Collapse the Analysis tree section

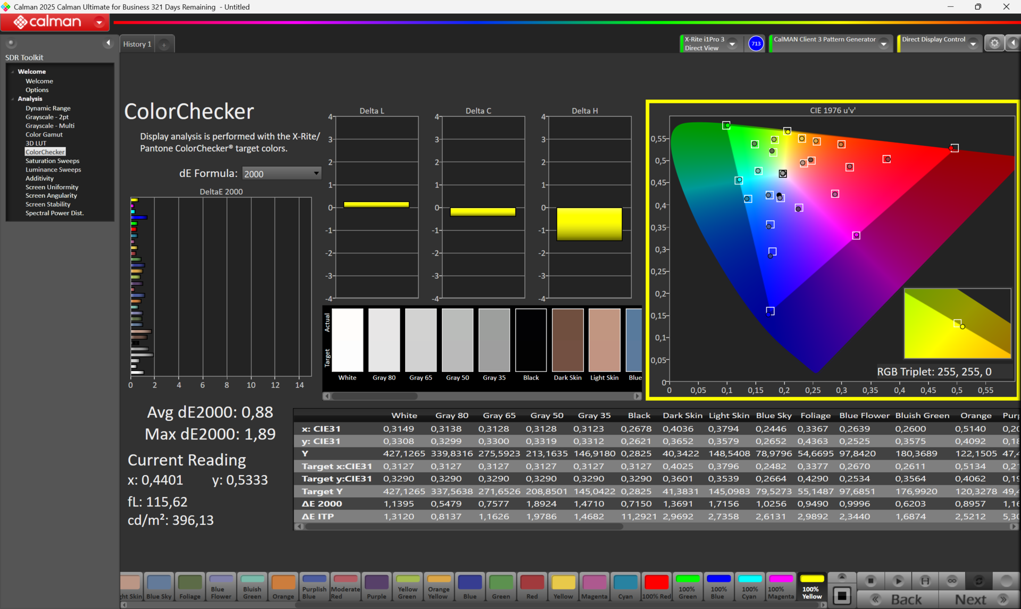click(13, 99)
